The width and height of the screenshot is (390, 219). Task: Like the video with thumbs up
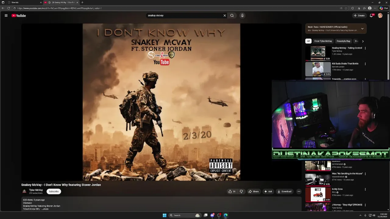pyautogui.click(x=232, y=192)
